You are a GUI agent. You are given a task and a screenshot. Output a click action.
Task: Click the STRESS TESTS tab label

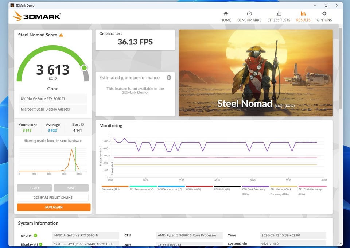(x=279, y=20)
